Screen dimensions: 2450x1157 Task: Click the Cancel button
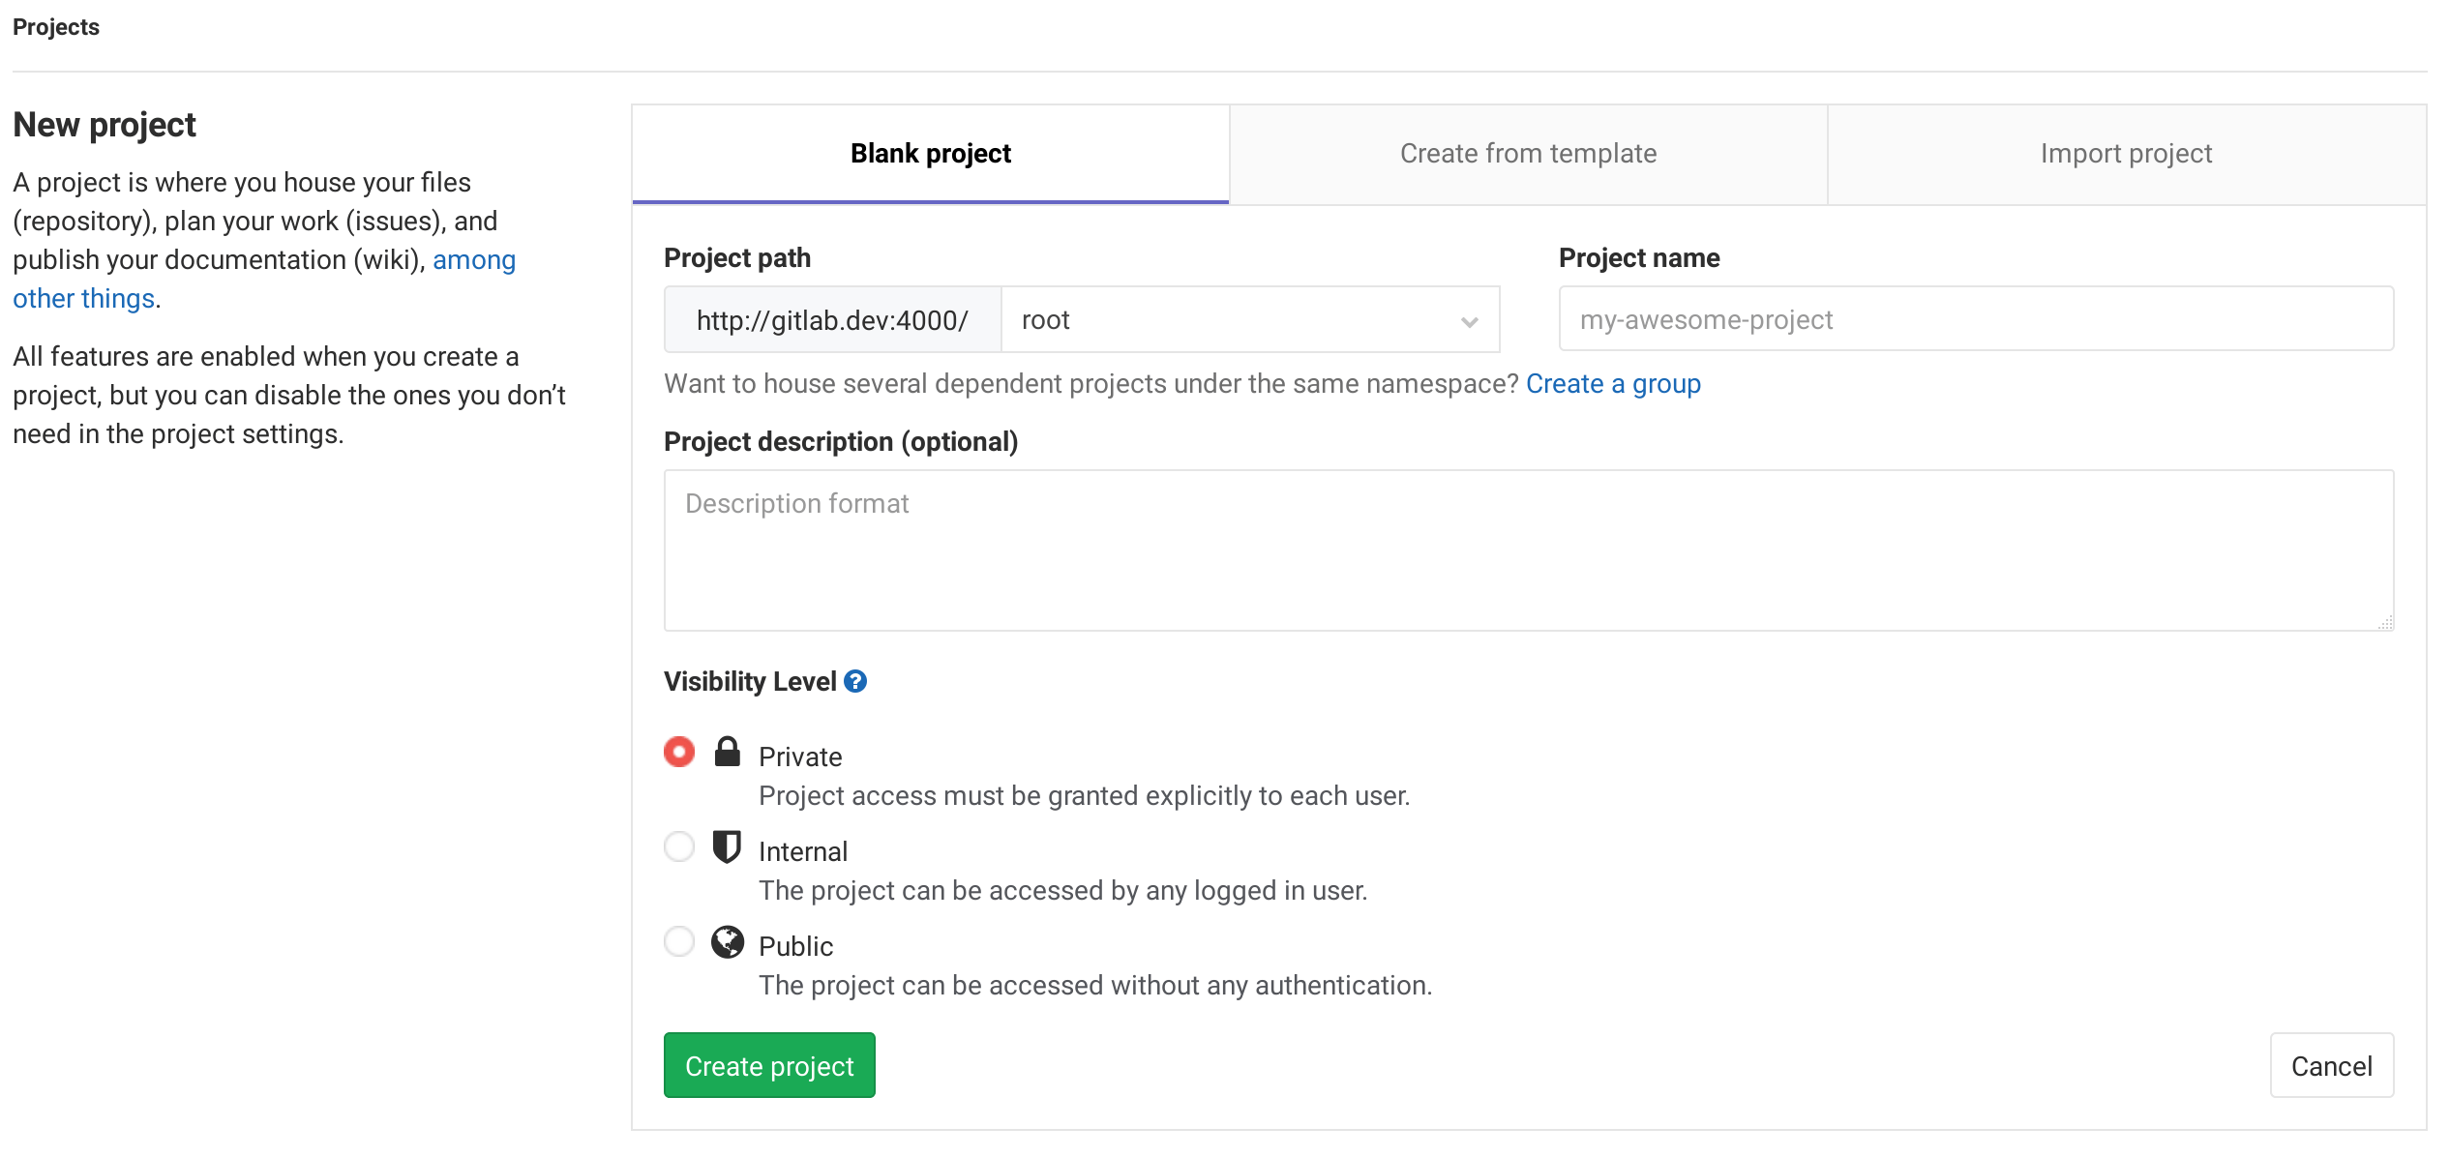pyautogui.click(x=2333, y=1065)
